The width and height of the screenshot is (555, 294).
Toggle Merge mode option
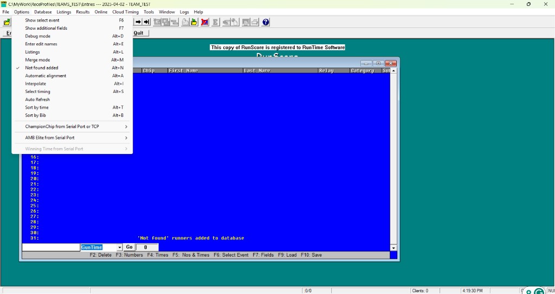coord(72,60)
